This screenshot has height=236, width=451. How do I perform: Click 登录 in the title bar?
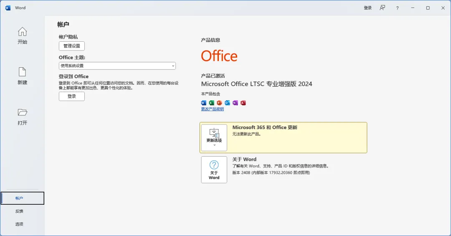tap(367, 8)
